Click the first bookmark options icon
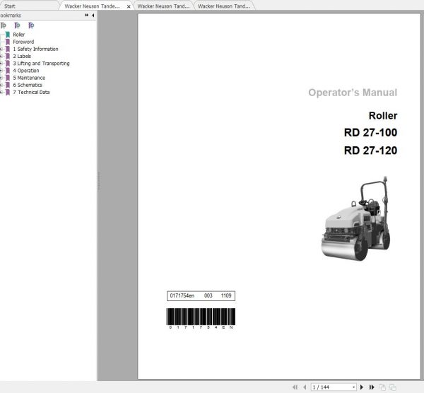 pos(4,25)
